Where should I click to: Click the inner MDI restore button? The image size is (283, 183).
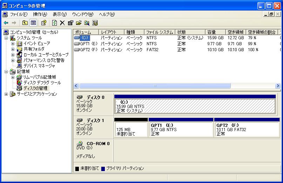[x=271, y=14]
